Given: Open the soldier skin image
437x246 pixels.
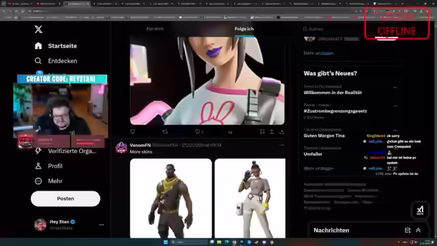Looking at the screenshot, I should pyautogui.click(x=171, y=198).
